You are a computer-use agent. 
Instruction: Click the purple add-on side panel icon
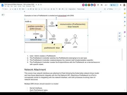tap(125, 32)
